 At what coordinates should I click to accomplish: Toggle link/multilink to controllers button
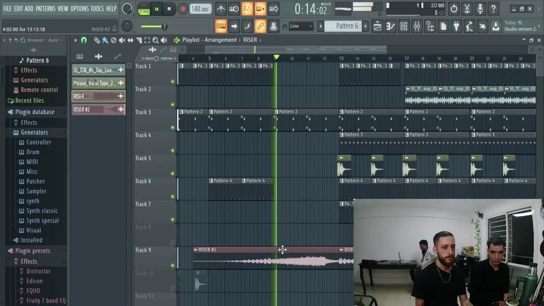[x=260, y=26]
